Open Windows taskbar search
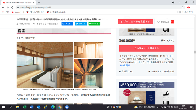The image size is (196, 110). coord(10,107)
